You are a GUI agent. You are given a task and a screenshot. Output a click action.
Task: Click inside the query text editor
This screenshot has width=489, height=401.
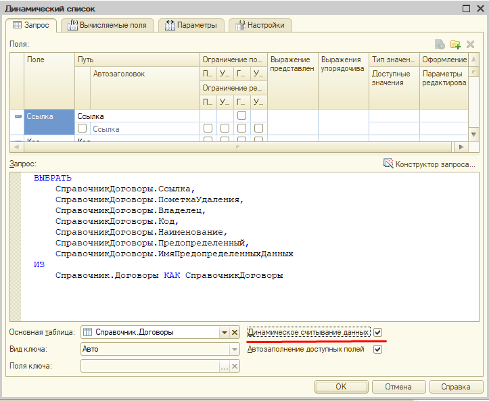pos(243,298)
